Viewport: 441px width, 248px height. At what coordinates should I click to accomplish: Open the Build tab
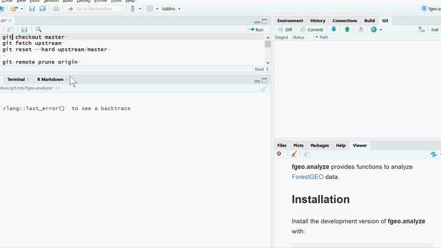(x=369, y=21)
